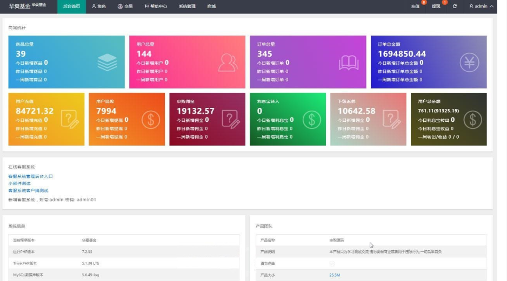
Task: Click the 充值 button in the top bar
Action: point(415,6)
